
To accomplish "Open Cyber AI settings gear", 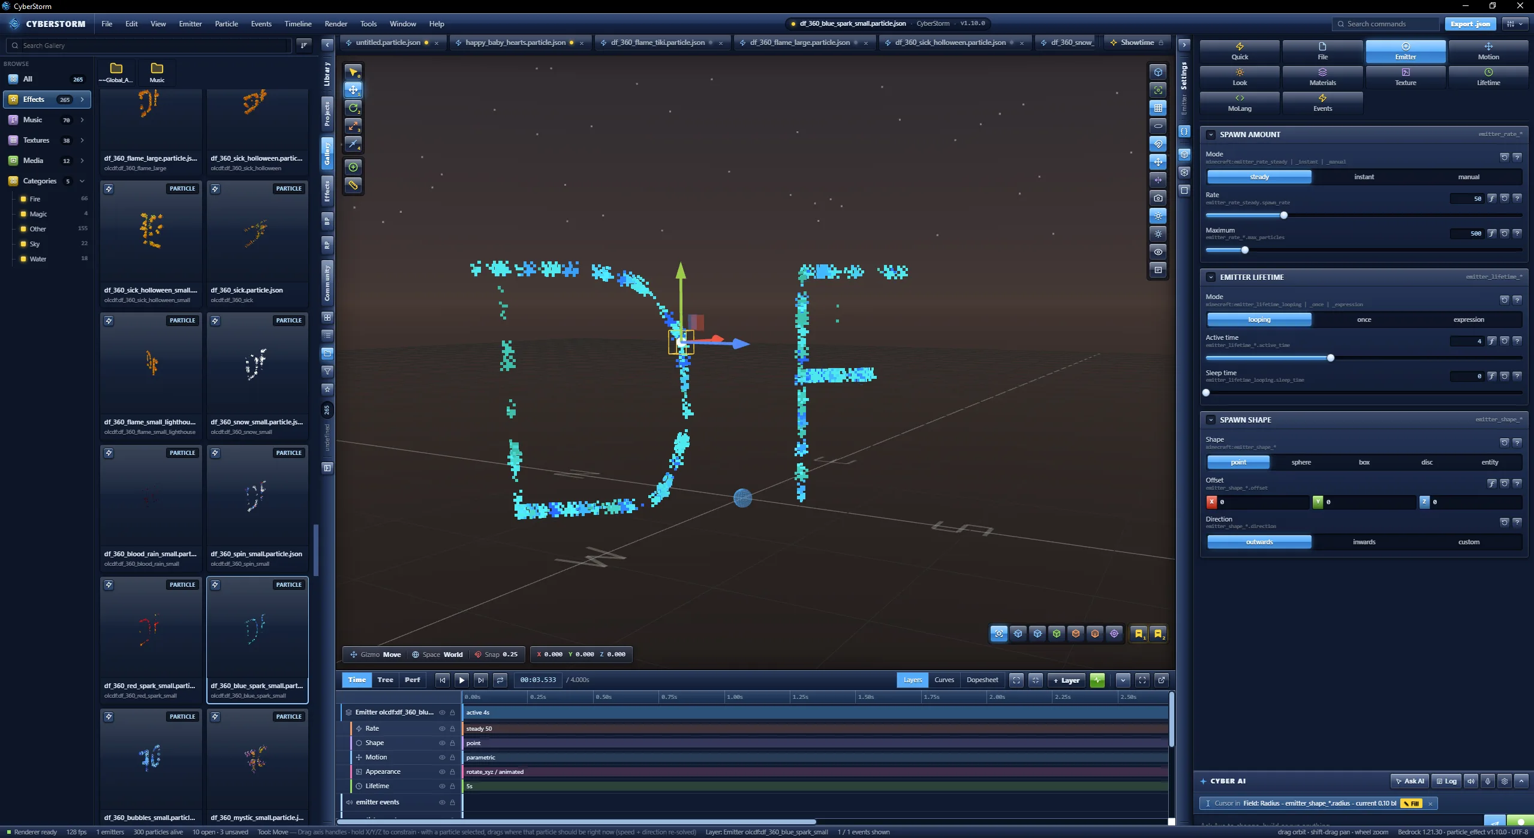I will pyautogui.click(x=1505, y=781).
